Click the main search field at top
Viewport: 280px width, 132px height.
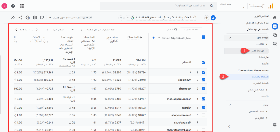(x=156, y=6)
